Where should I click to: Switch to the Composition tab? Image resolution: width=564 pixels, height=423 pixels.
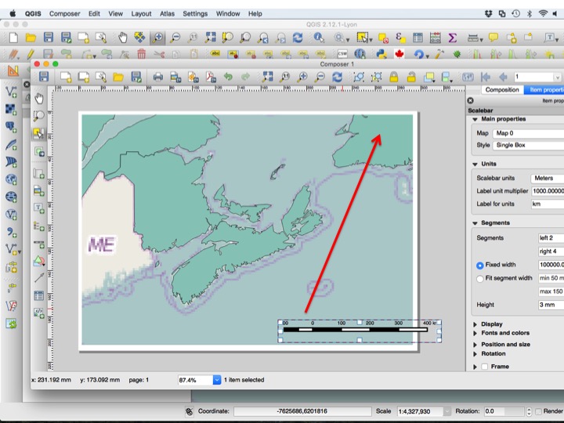pyautogui.click(x=502, y=90)
